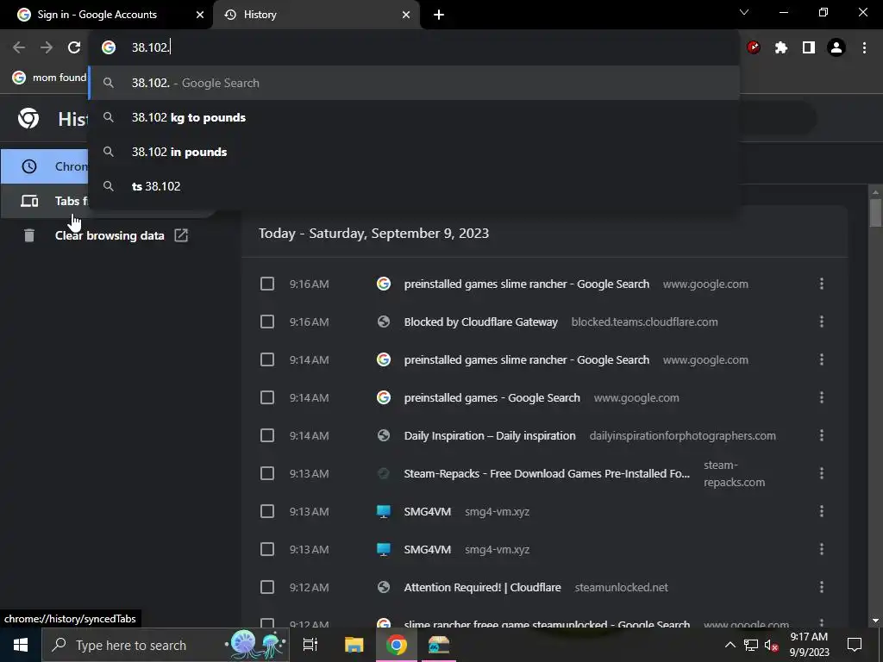
Task: Show hidden tray icons chevron
Action: click(x=730, y=645)
